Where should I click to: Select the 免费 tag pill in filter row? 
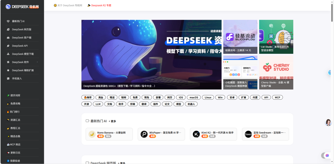135,97
